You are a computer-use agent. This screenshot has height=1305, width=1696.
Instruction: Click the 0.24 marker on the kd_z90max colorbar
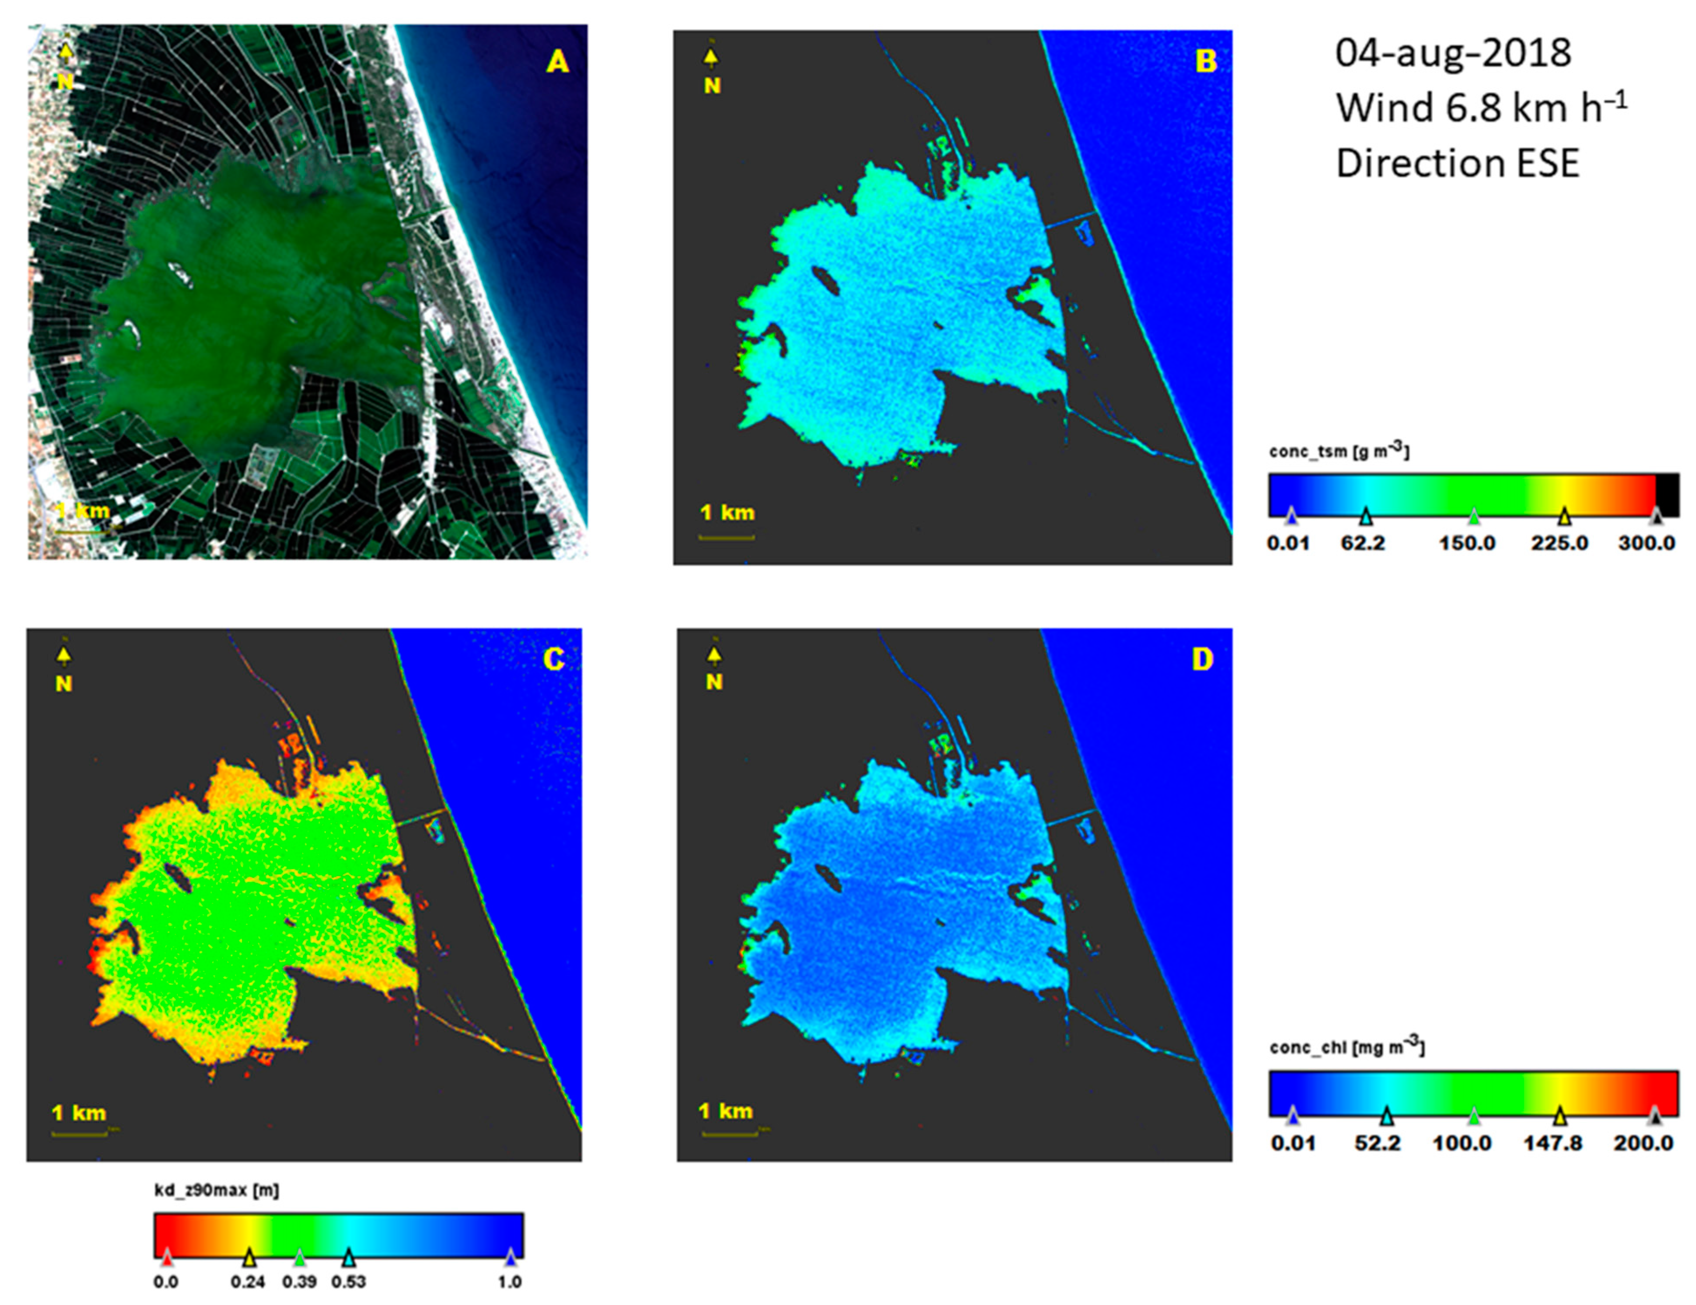[248, 1257]
